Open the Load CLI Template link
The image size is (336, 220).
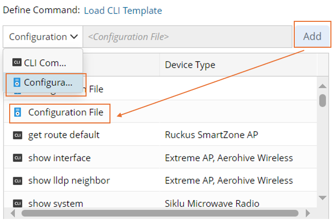[x=123, y=10]
